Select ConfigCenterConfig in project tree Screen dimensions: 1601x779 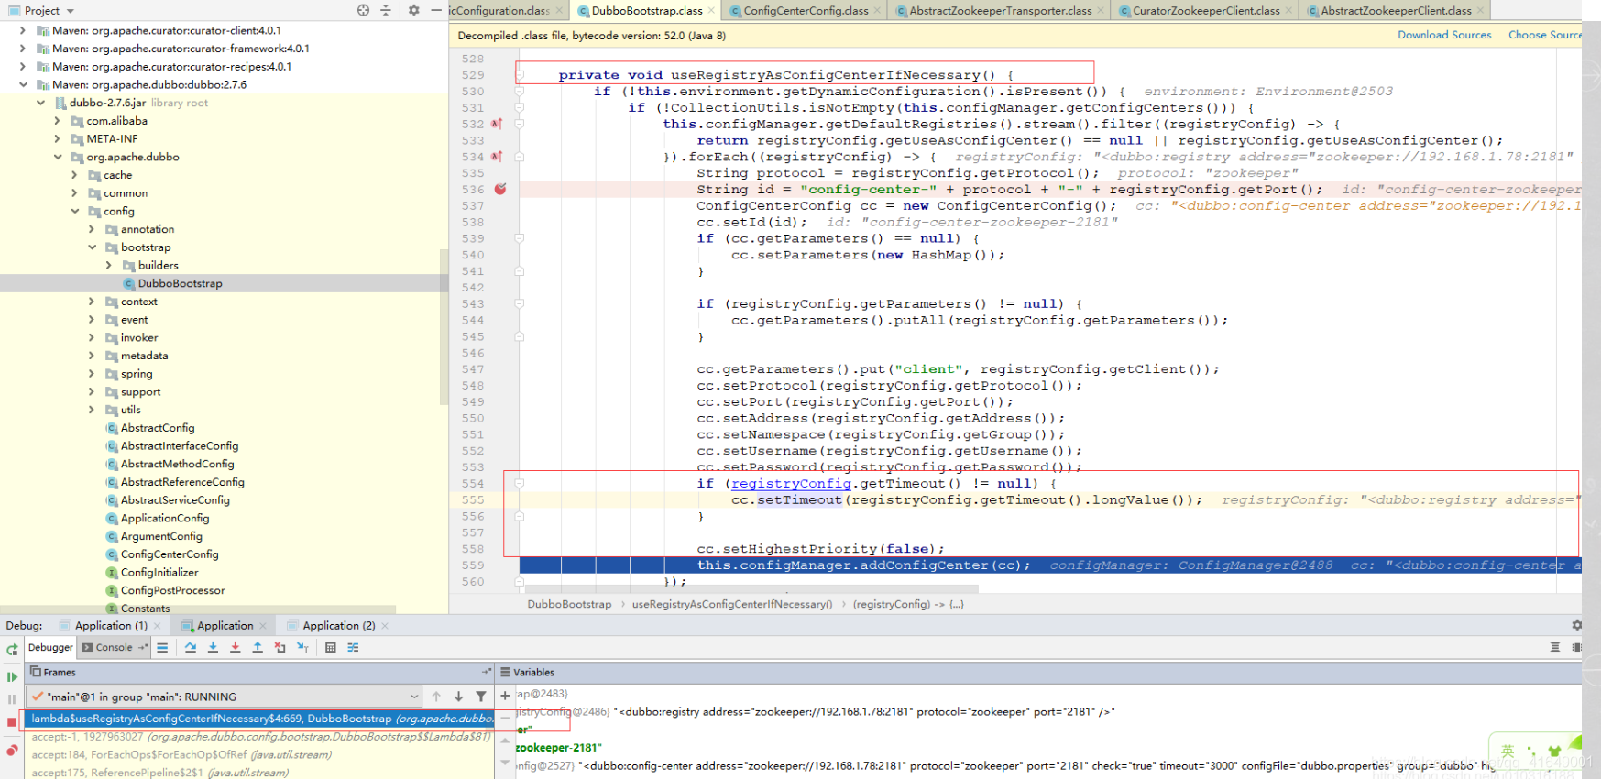(170, 554)
